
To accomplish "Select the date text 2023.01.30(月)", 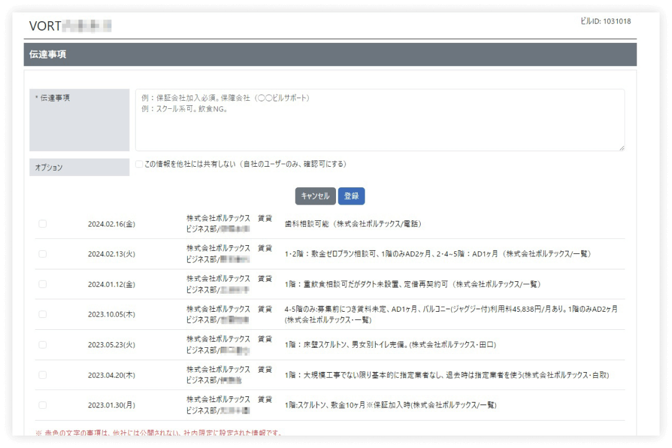I will coord(111,405).
